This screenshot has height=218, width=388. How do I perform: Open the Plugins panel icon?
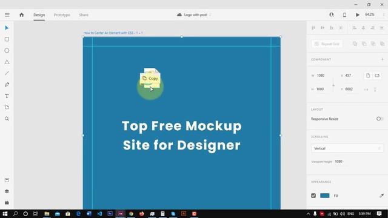(7, 203)
